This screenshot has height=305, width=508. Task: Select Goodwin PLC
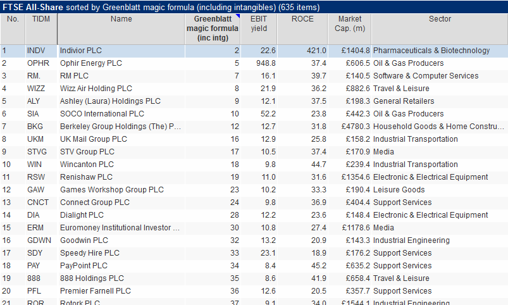tap(84, 240)
